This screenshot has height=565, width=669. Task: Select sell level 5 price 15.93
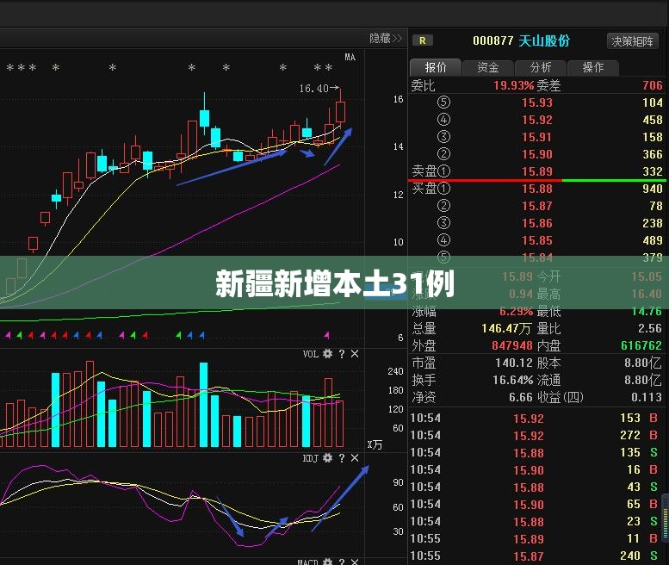pos(536,102)
